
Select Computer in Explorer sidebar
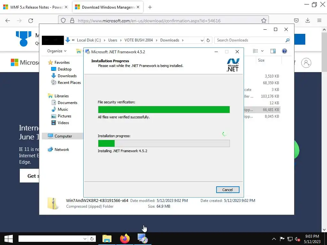[x=63, y=136]
